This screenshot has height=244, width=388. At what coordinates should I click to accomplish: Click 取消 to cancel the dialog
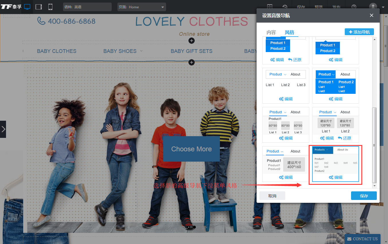click(x=272, y=196)
